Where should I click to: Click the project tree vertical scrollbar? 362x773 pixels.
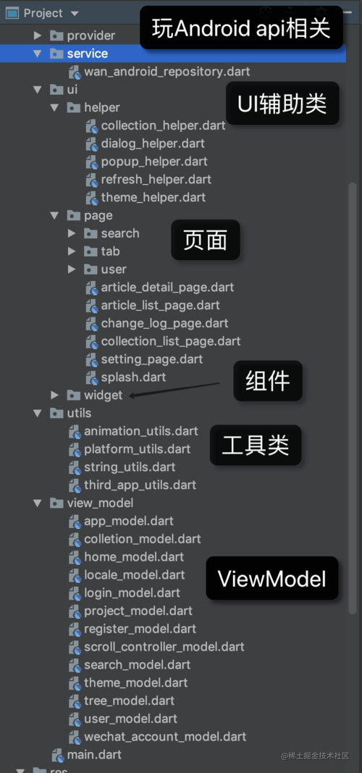[x=352, y=398]
